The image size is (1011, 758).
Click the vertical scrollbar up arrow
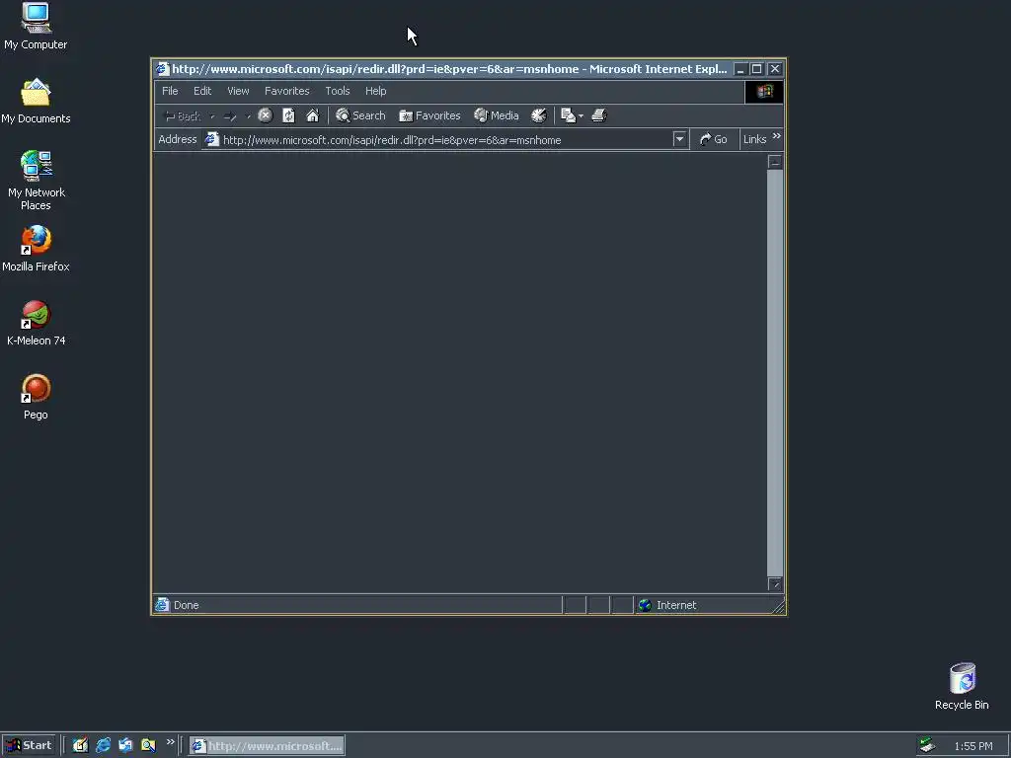775,161
